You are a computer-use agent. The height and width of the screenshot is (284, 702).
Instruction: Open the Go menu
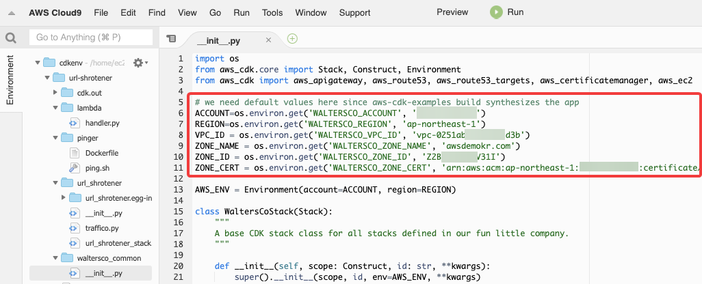(216, 13)
